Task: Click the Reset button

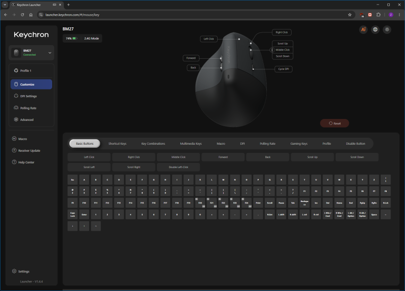Action: [335, 123]
